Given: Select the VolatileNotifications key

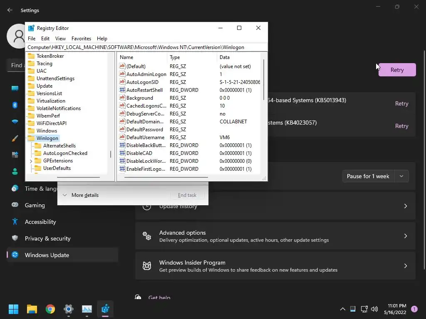Looking at the screenshot, I should point(59,108).
